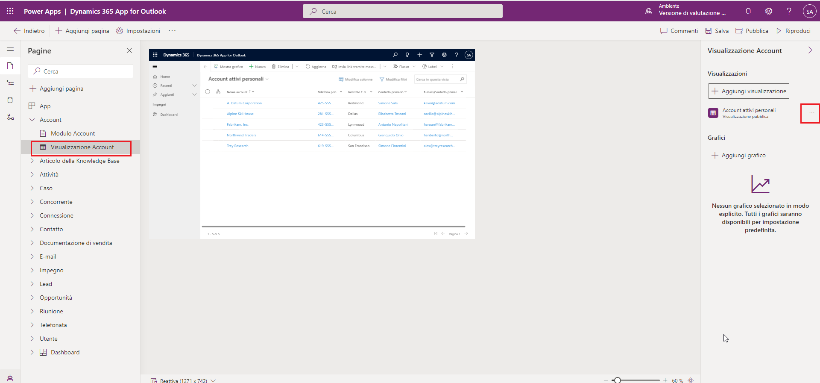Collapse the Visualizzazione Account properties pane

click(810, 50)
